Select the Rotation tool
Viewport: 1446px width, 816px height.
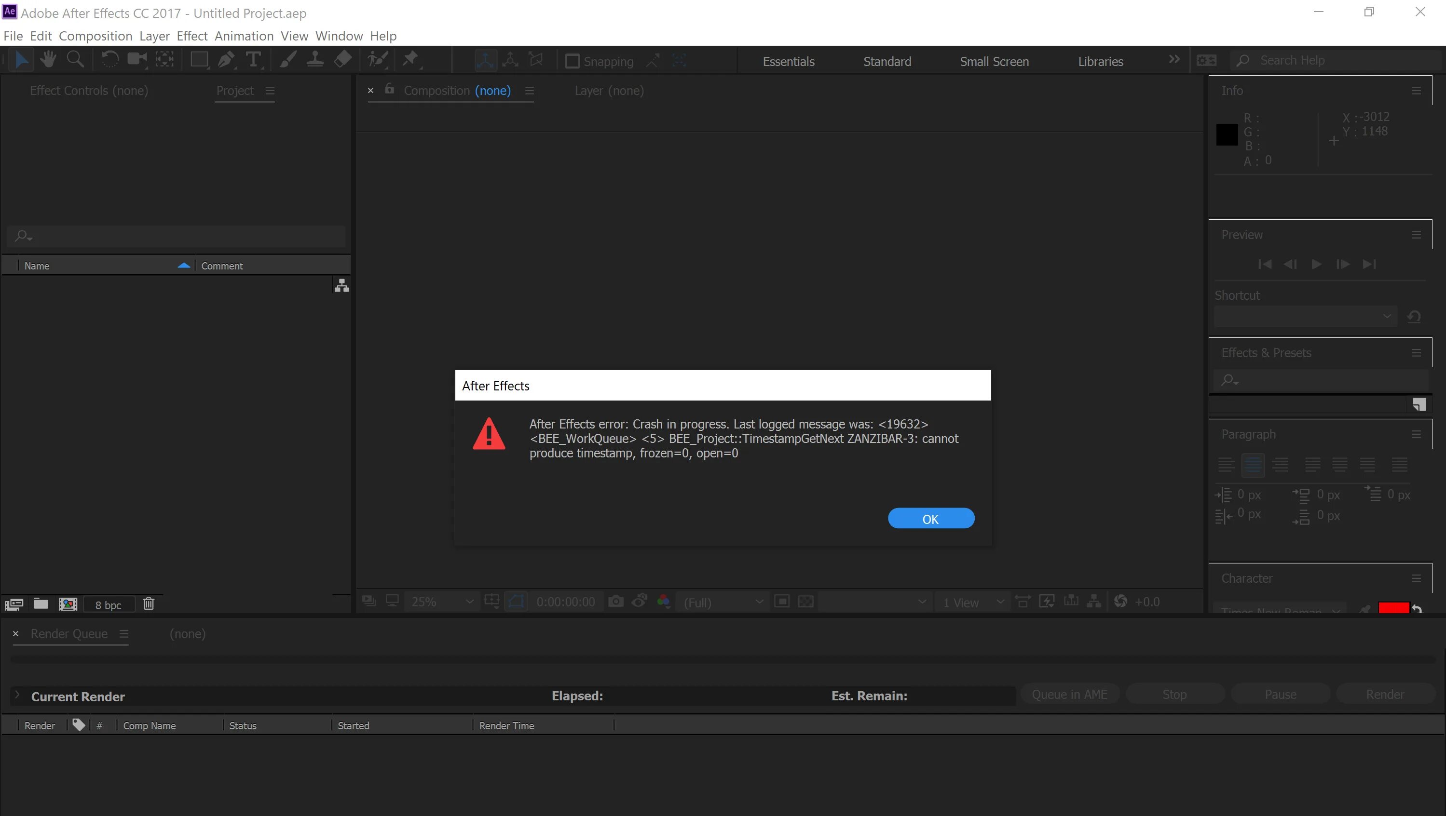point(109,59)
